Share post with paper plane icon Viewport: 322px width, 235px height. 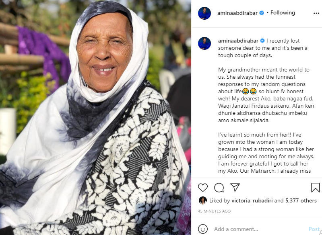click(235, 187)
